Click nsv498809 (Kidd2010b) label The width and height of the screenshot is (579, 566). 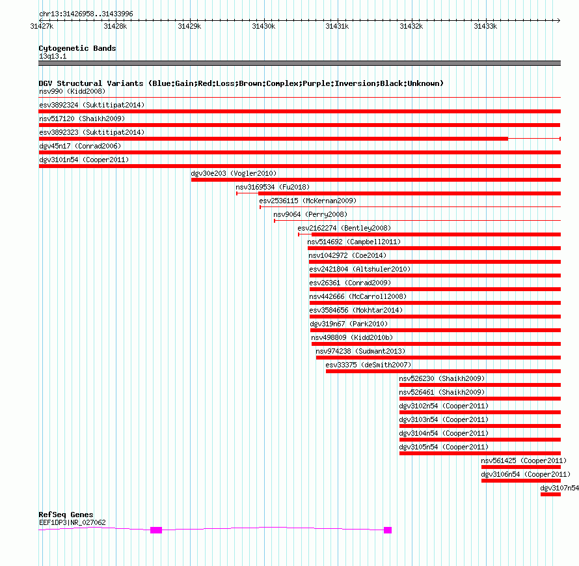click(352, 337)
